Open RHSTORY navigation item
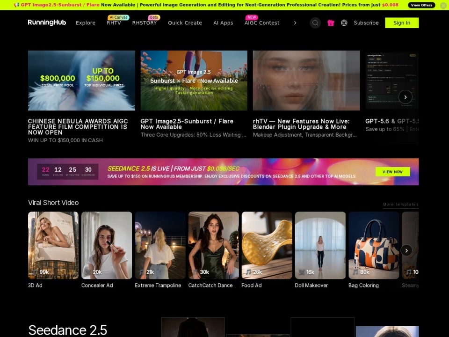Image resolution: width=449 pixels, height=337 pixels. pos(145,23)
